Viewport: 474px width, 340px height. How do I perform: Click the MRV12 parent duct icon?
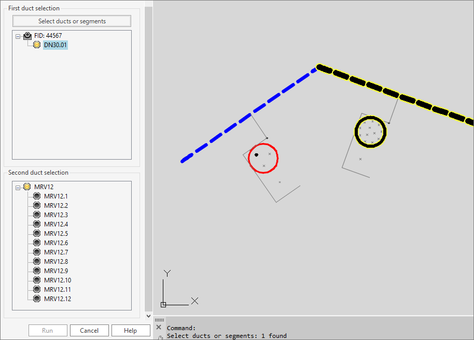pos(27,187)
